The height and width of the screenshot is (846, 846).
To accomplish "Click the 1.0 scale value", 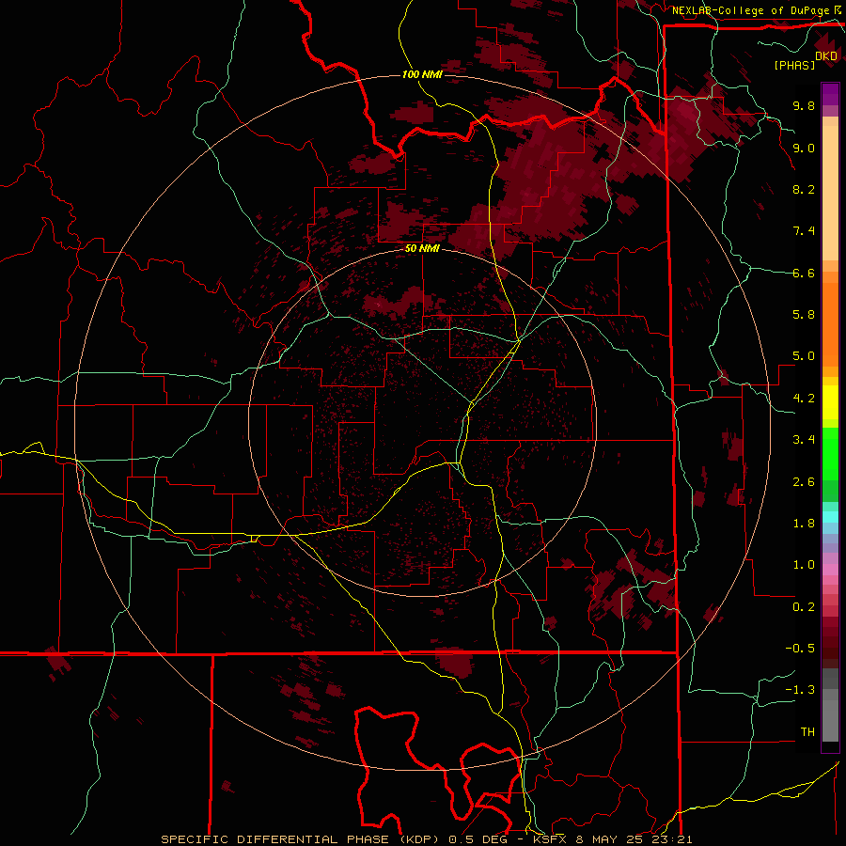I will tap(804, 565).
